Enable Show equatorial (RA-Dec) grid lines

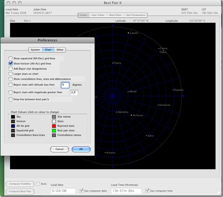pos(10,59)
